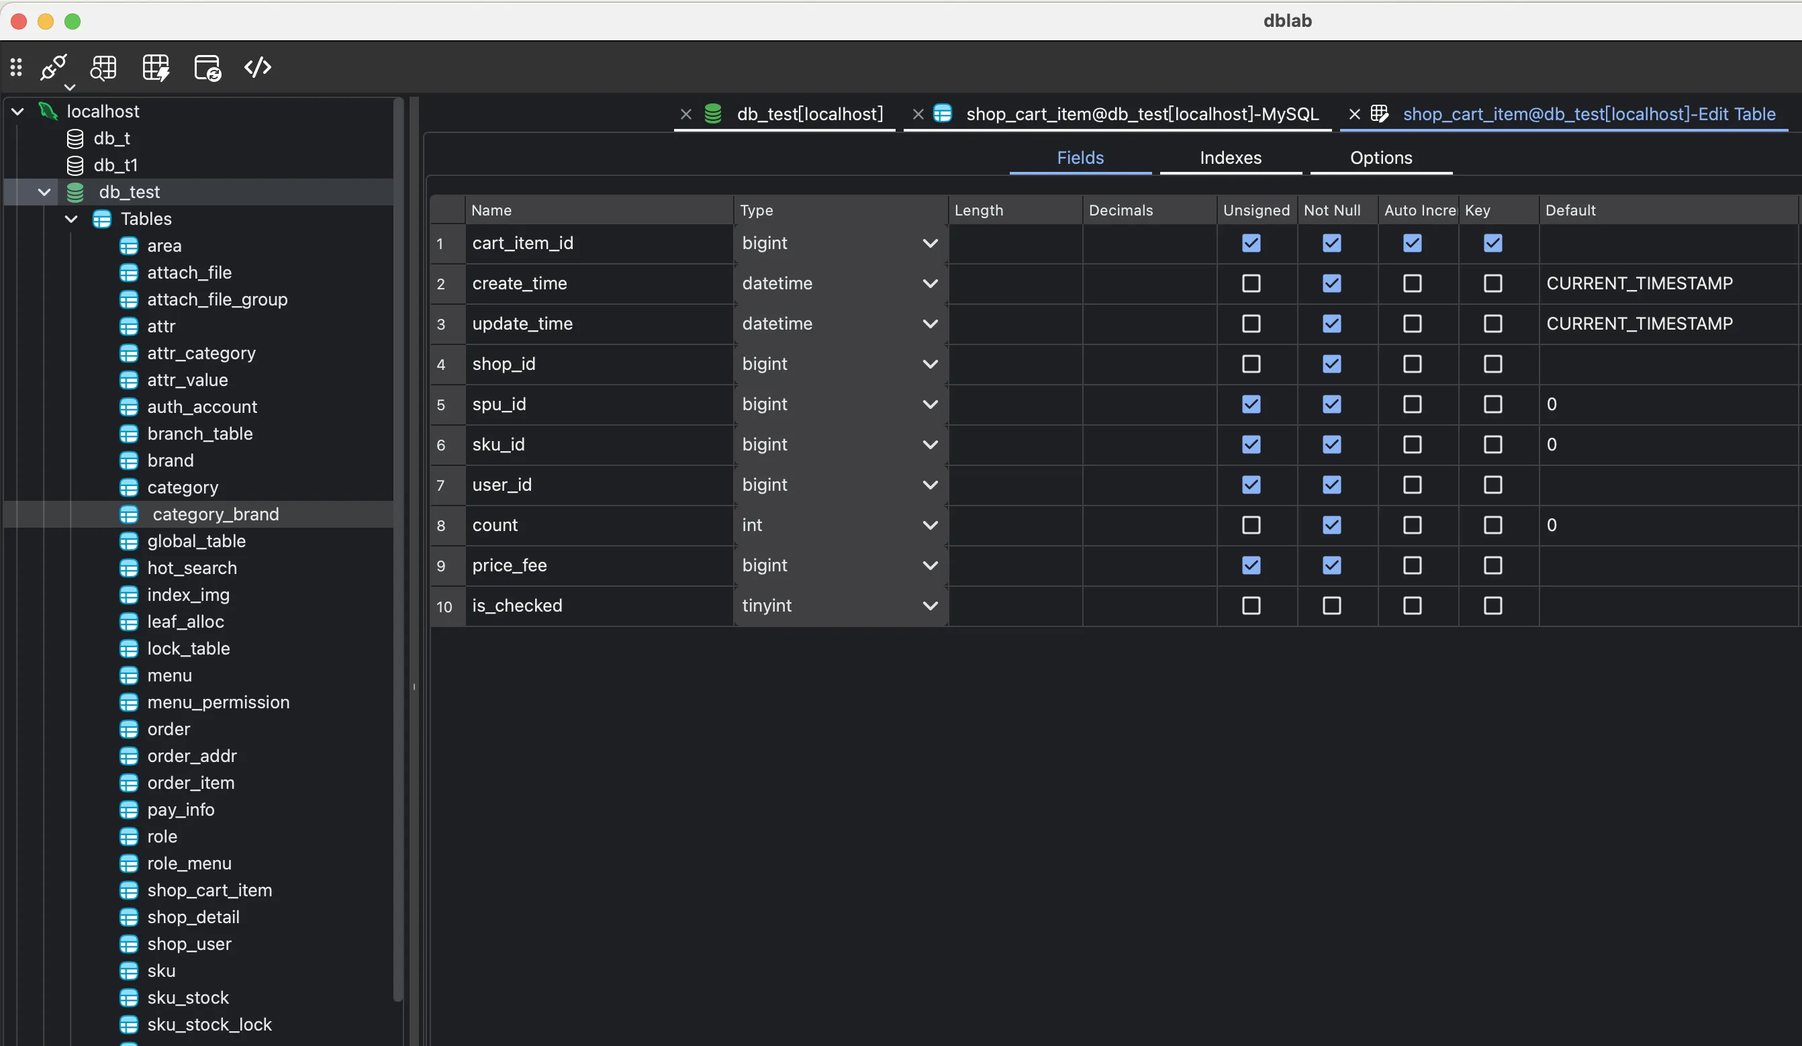1802x1046 pixels.
Task: Switch to the Options tab
Action: tap(1380, 158)
